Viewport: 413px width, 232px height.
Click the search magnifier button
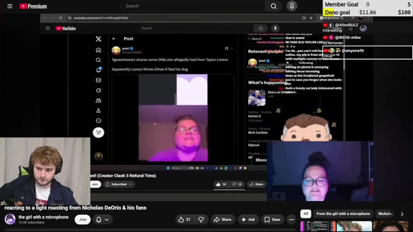point(274,6)
